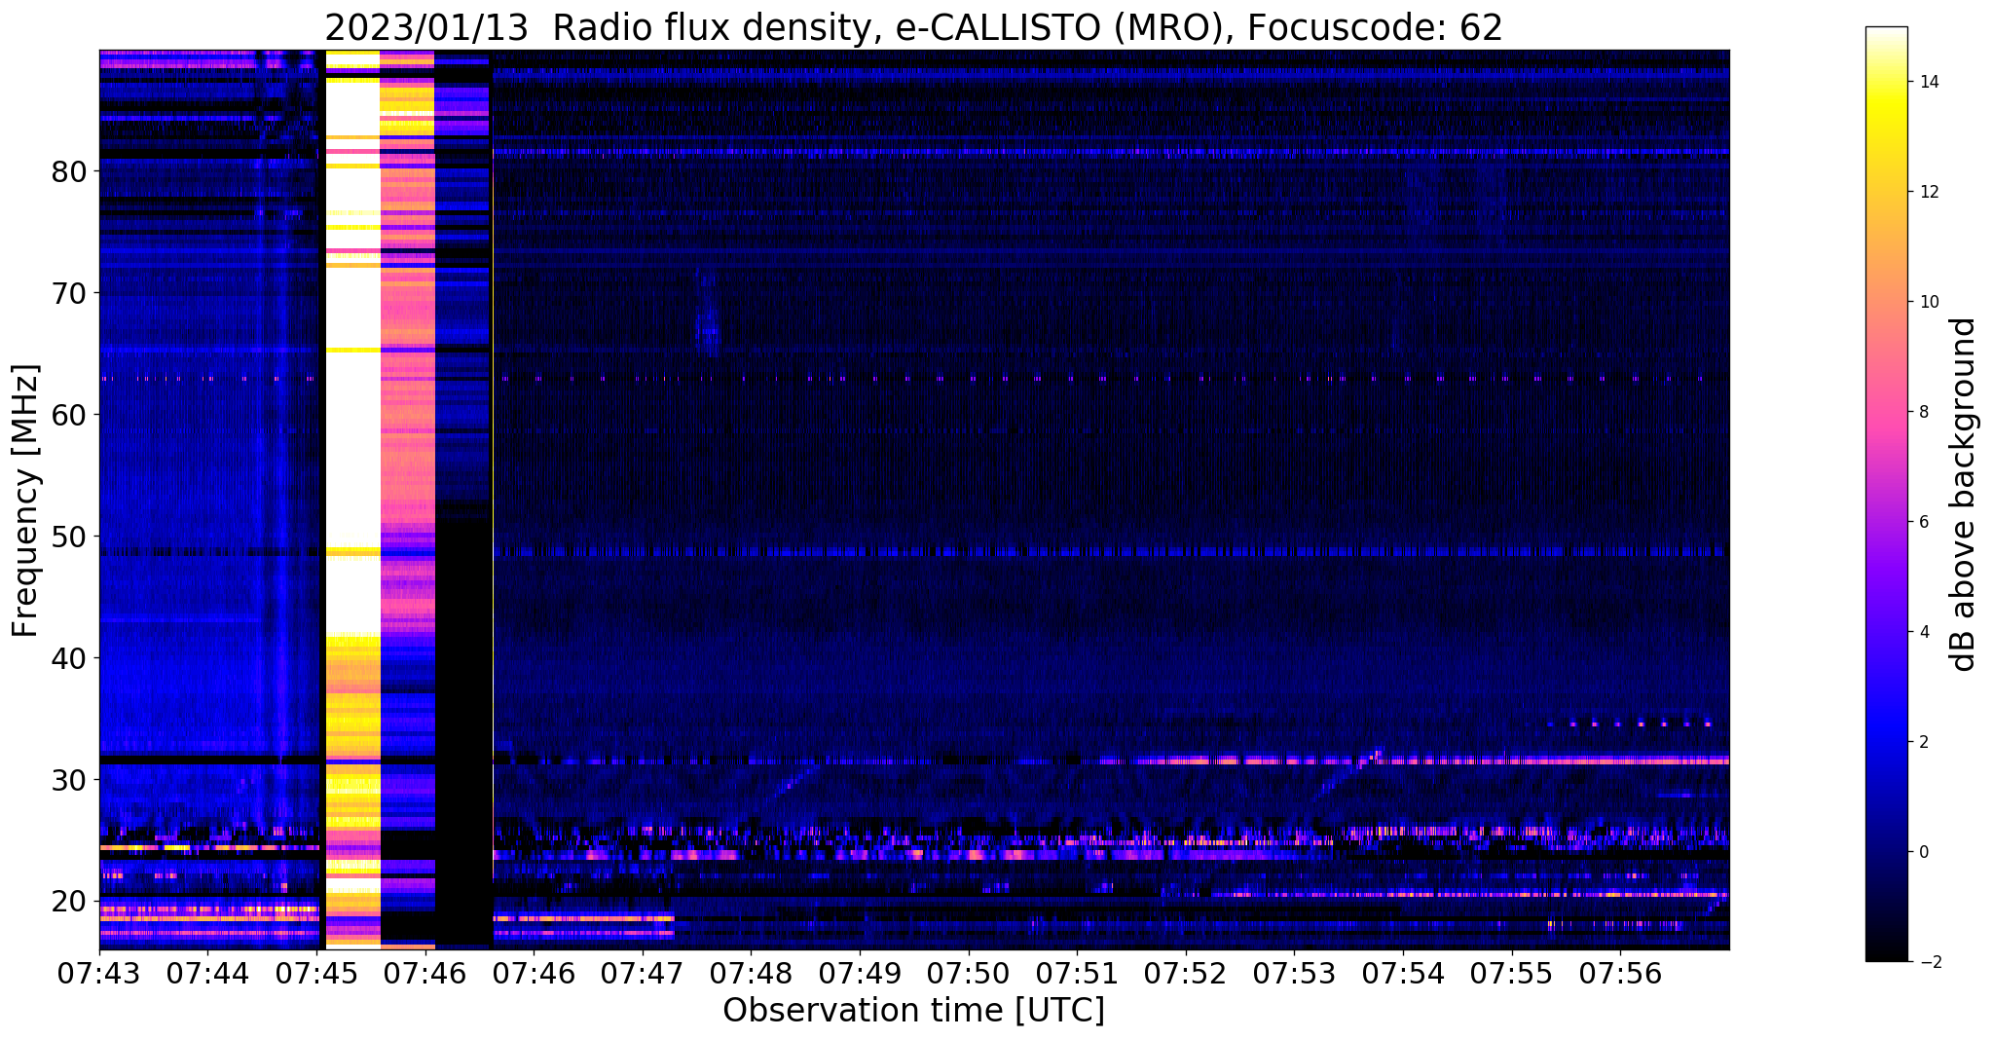Click the plot title with date 2023/01/13

(x=913, y=27)
